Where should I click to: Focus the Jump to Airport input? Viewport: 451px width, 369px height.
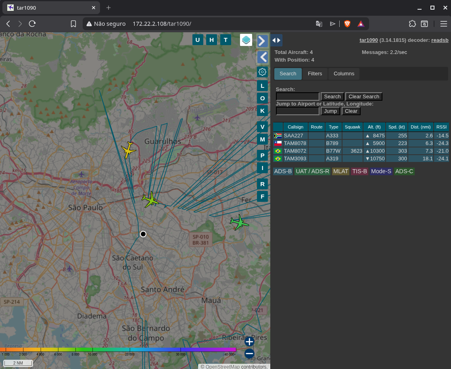297,111
